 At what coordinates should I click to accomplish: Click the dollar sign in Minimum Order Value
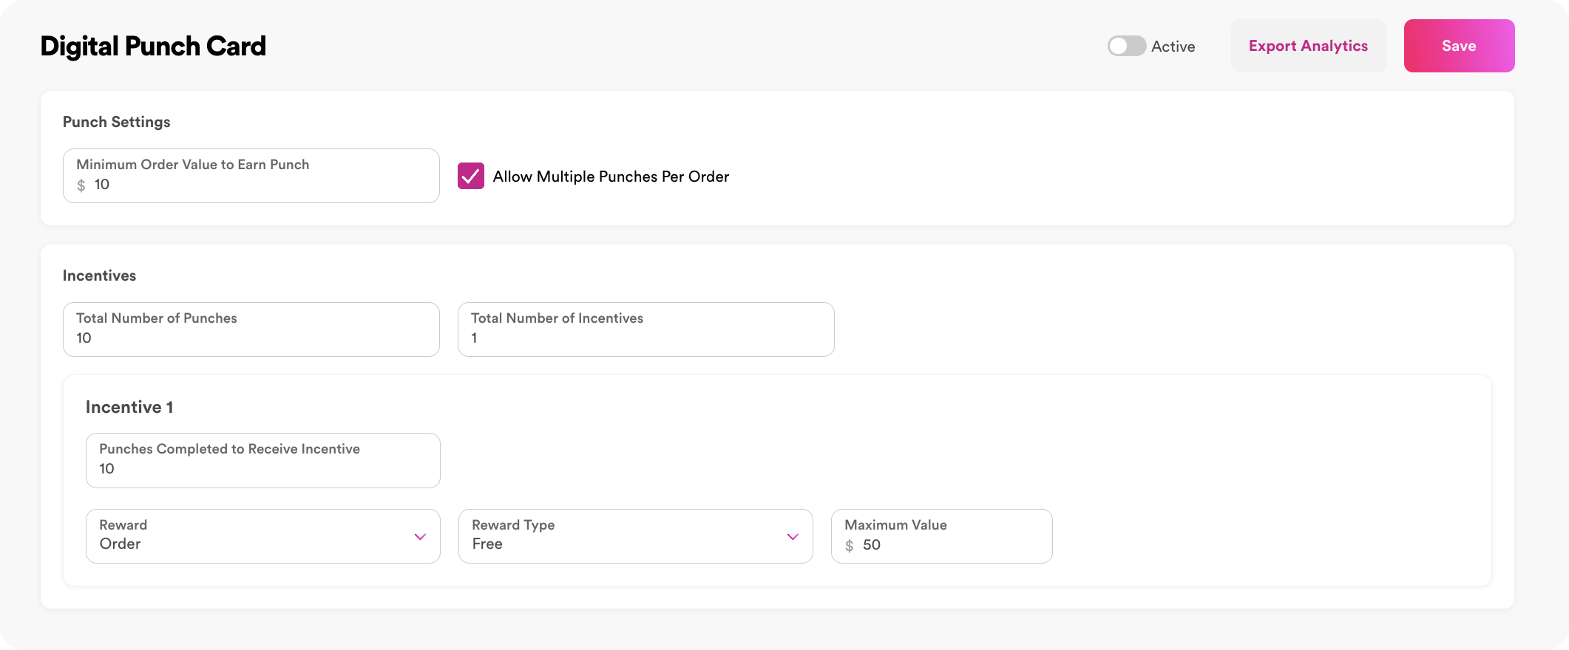click(x=81, y=185)
